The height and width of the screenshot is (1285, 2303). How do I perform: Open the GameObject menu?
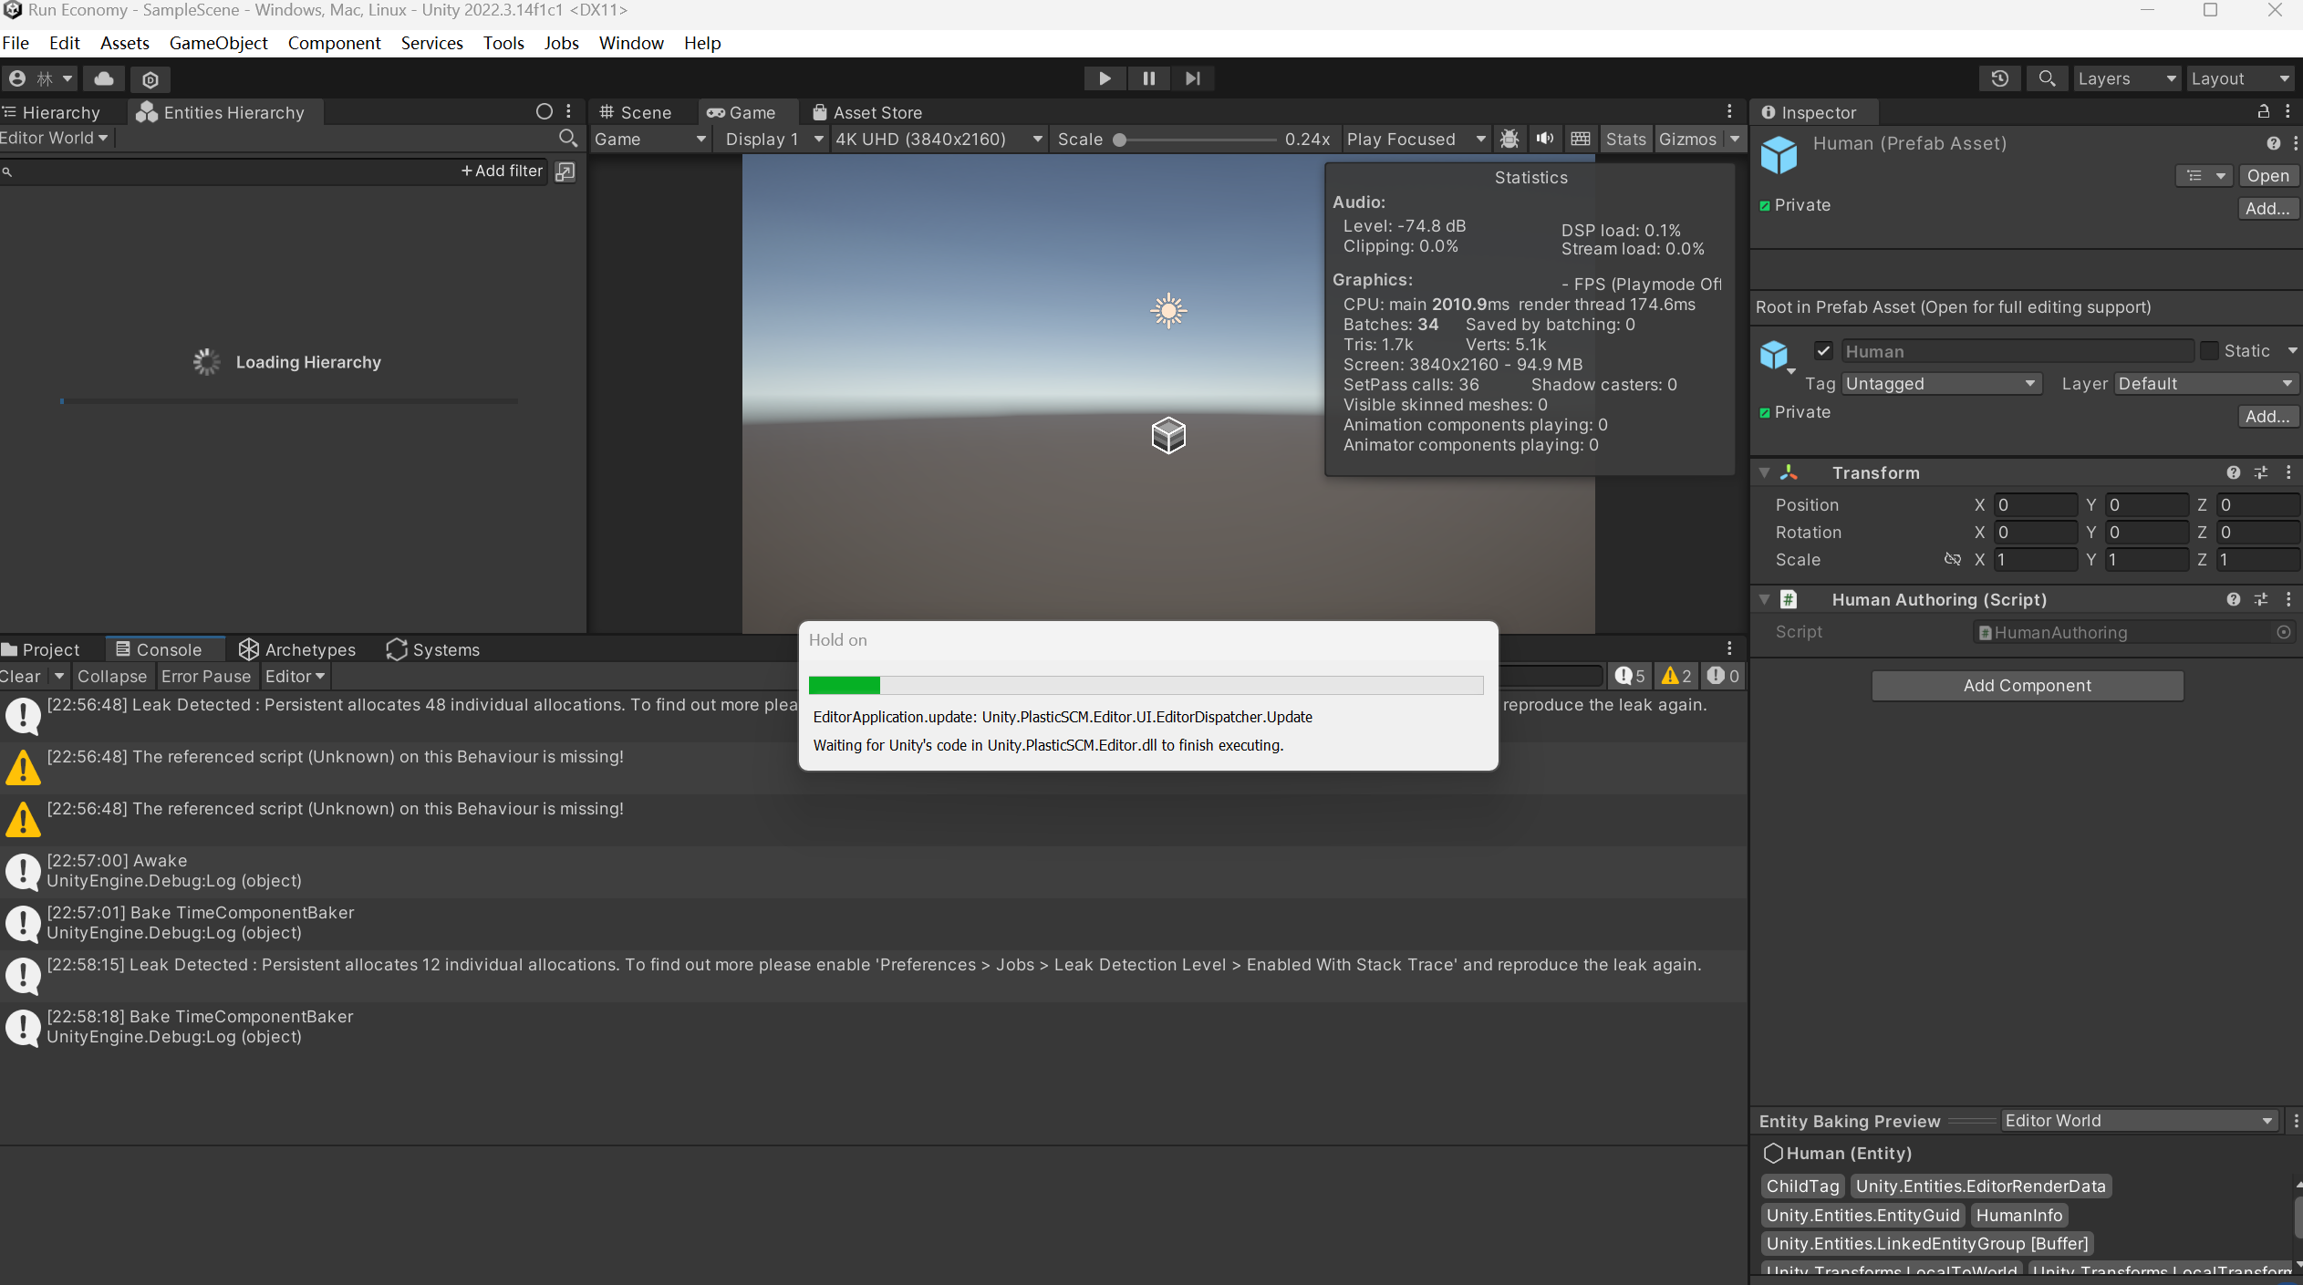point(218,43)
